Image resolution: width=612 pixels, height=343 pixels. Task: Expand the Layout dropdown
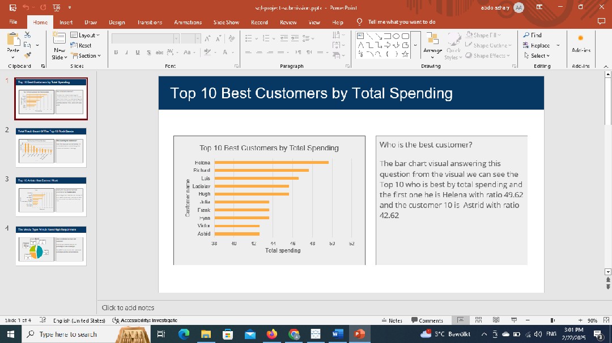pos(86,35)
